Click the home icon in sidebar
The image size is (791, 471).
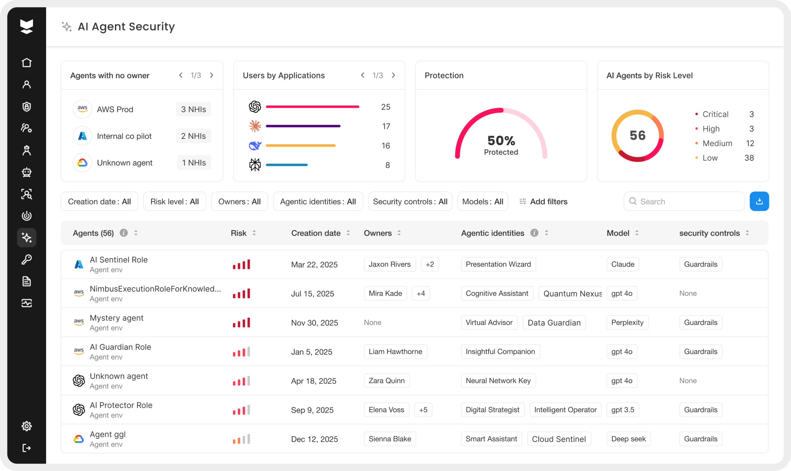pyautogui.click(x=27, y=62)
